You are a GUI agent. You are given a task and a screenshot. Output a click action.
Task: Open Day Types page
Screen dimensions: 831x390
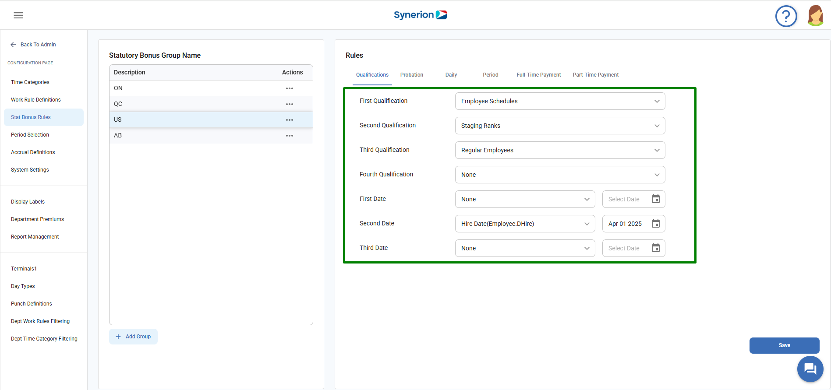pyautogui.click(x=44, y=286)
